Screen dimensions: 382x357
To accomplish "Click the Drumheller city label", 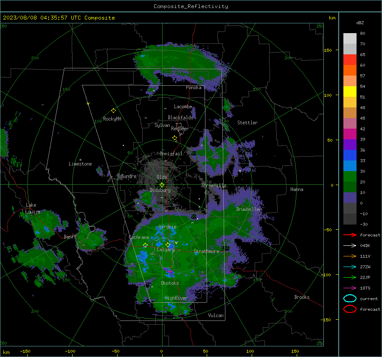I will pyautogui.click(x=249, y=209).
